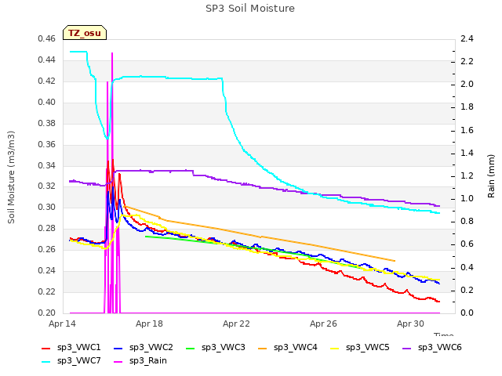502x376 pixels.
Task: Select the sp3_VWC1 legend label
Action: (78, 348)
